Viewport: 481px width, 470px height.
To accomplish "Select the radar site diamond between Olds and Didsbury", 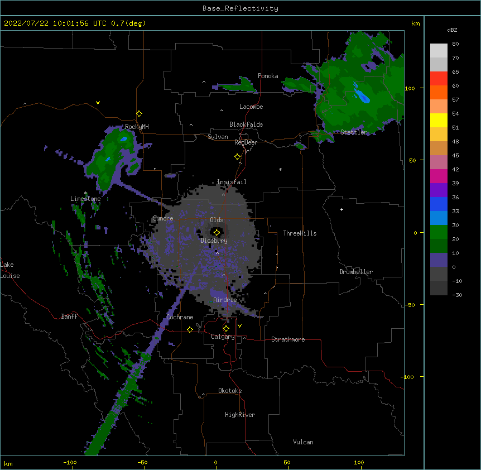I will coord(217,233).
